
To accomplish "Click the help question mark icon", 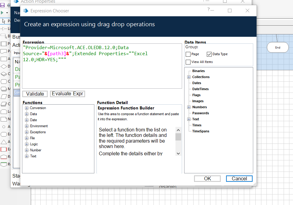I will coord(208,10).
